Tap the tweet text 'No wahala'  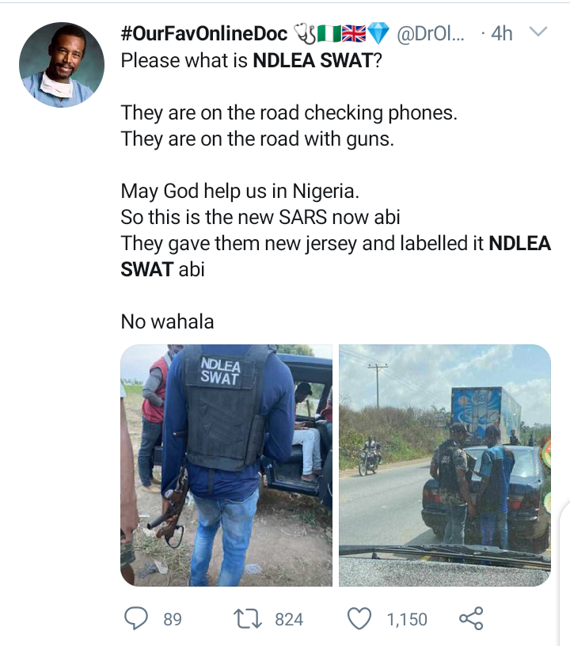pos(167,321)
